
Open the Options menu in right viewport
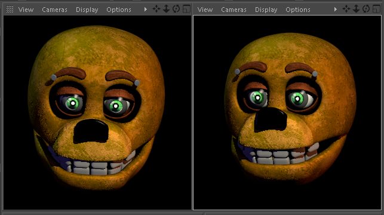pos(298,10)
